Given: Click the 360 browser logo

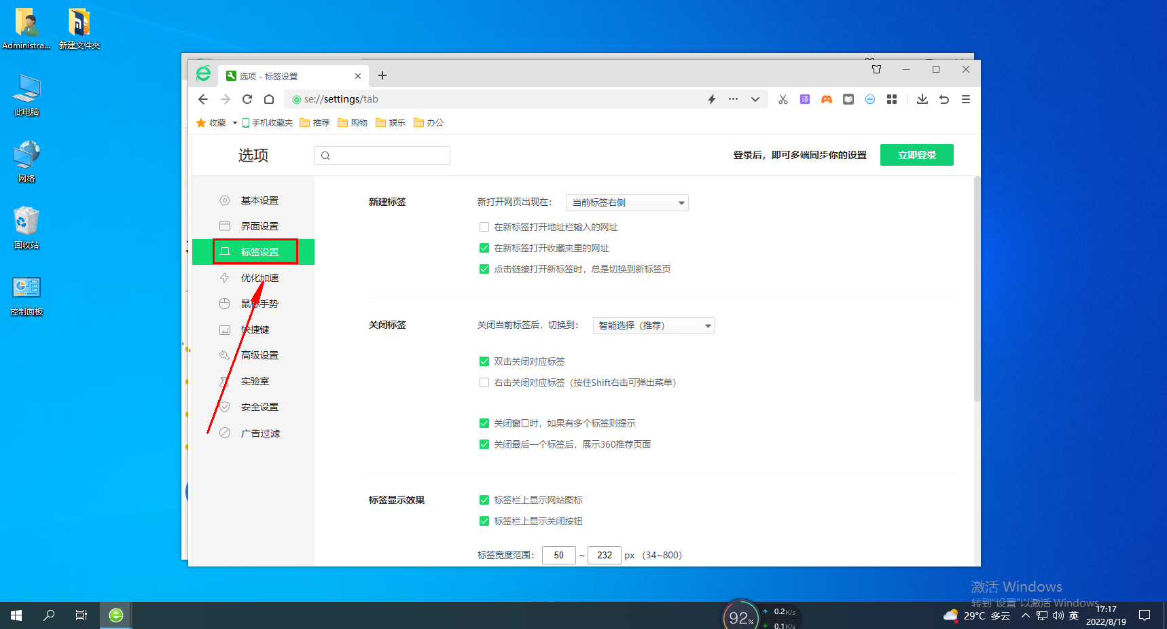Looking at the screenshot, I should coord(203,73).
